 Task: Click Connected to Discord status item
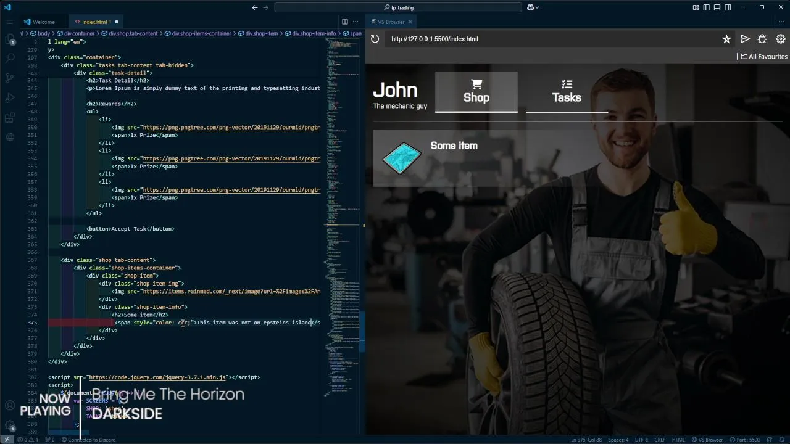tap(88, 440)
